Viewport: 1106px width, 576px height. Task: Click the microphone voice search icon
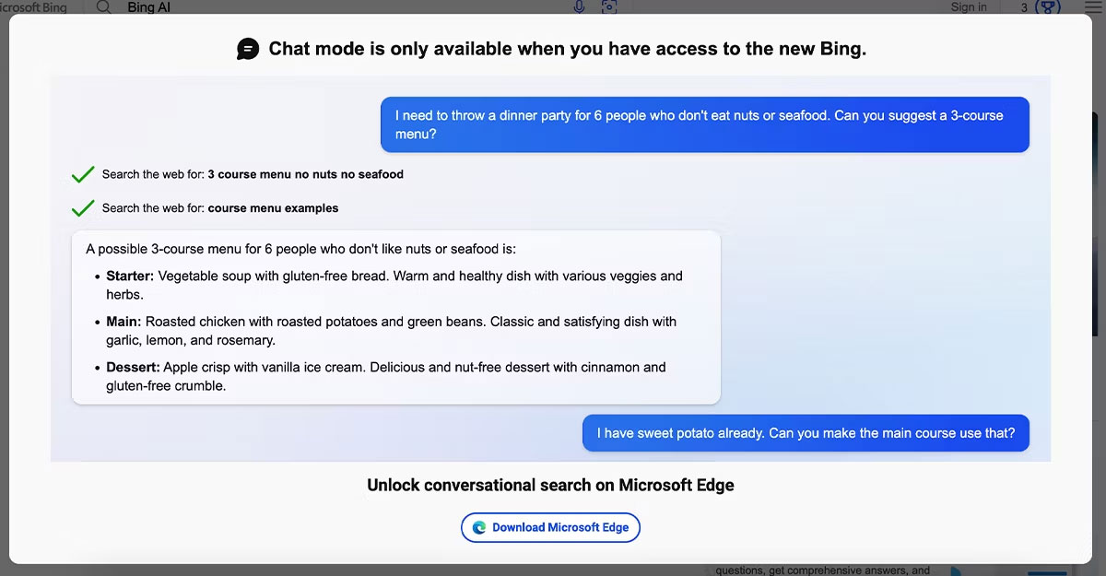(579, 7)
